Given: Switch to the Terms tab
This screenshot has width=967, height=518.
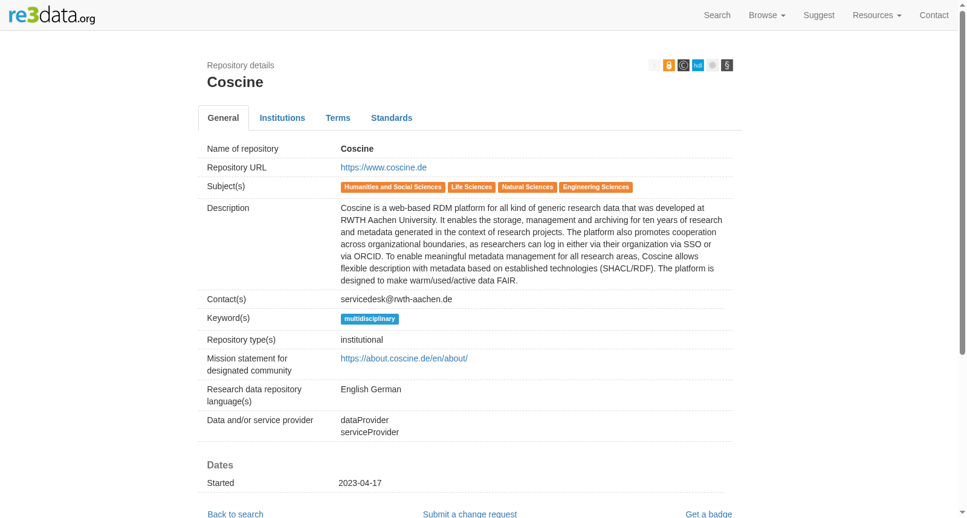Looking at the screenshot, I should [x=338, y=118].
